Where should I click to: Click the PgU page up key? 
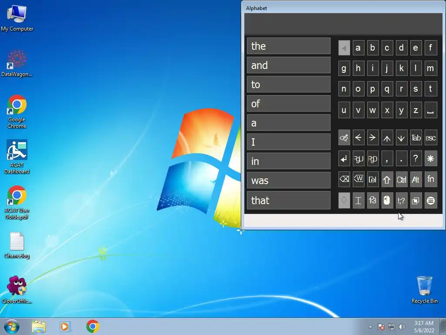[x=358, y=159]
